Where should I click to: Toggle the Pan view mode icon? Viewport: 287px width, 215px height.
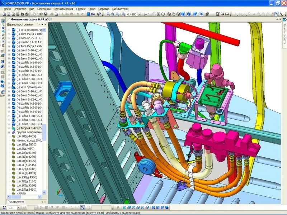154,14
